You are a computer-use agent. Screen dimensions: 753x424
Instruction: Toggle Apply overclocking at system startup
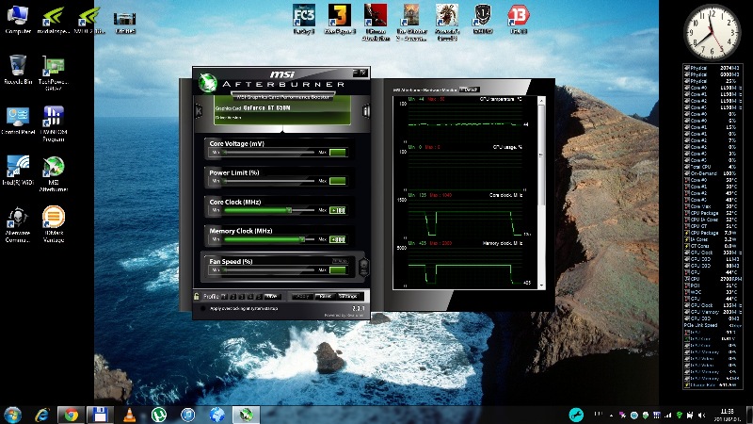(x=203, y=309)
